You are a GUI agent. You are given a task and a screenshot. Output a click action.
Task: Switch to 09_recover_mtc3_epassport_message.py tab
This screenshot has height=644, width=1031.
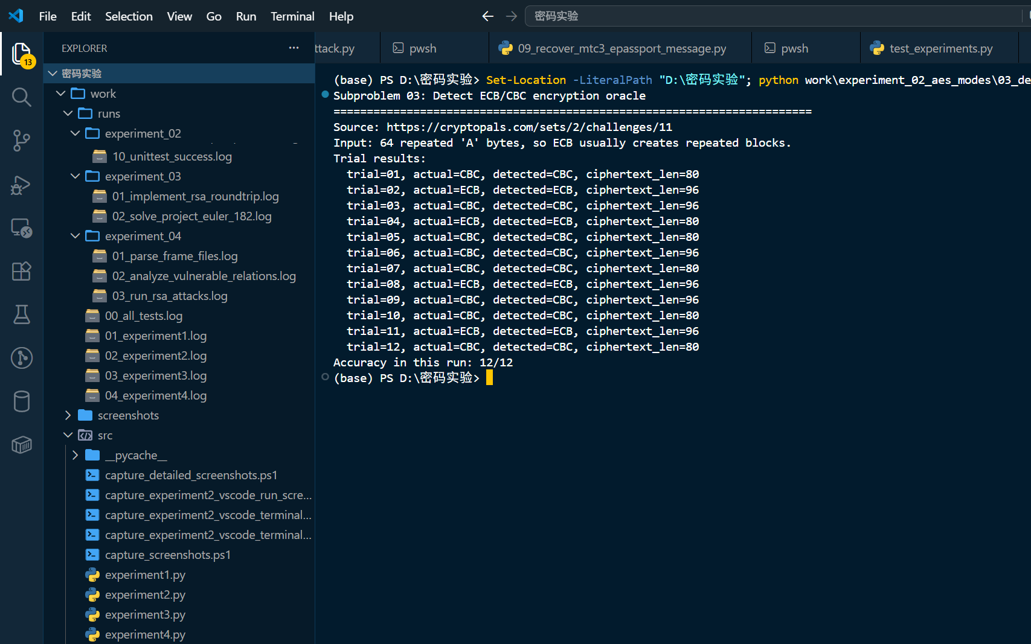pyautogui.click(x=620, y=48)
